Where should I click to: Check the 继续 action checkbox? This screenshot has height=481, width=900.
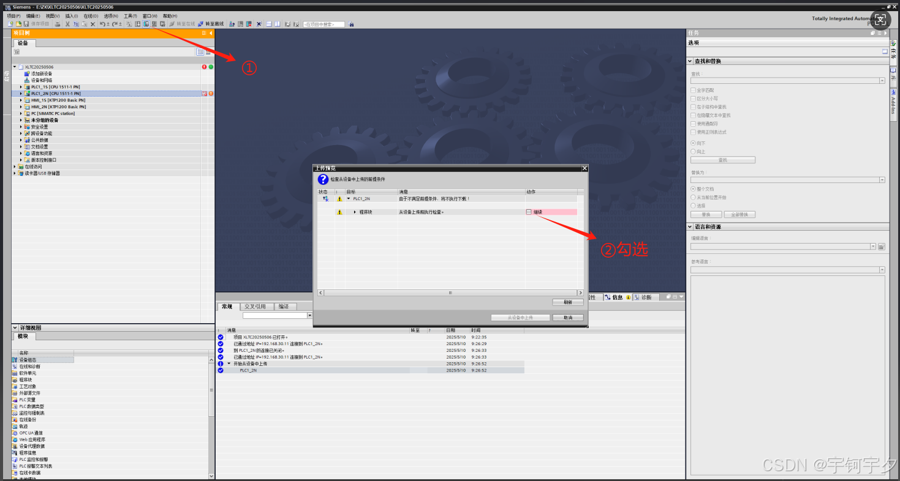tap(529, 212)
